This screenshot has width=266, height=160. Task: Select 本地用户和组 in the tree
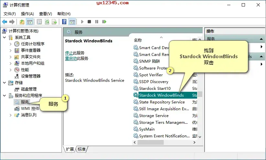point(33,63)
